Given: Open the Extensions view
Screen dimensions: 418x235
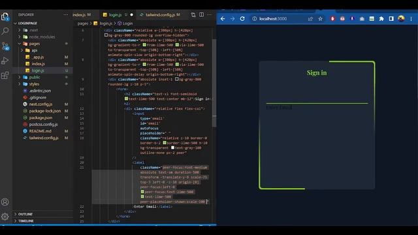Looking at the screenshot, I should (x=5, y=76).
